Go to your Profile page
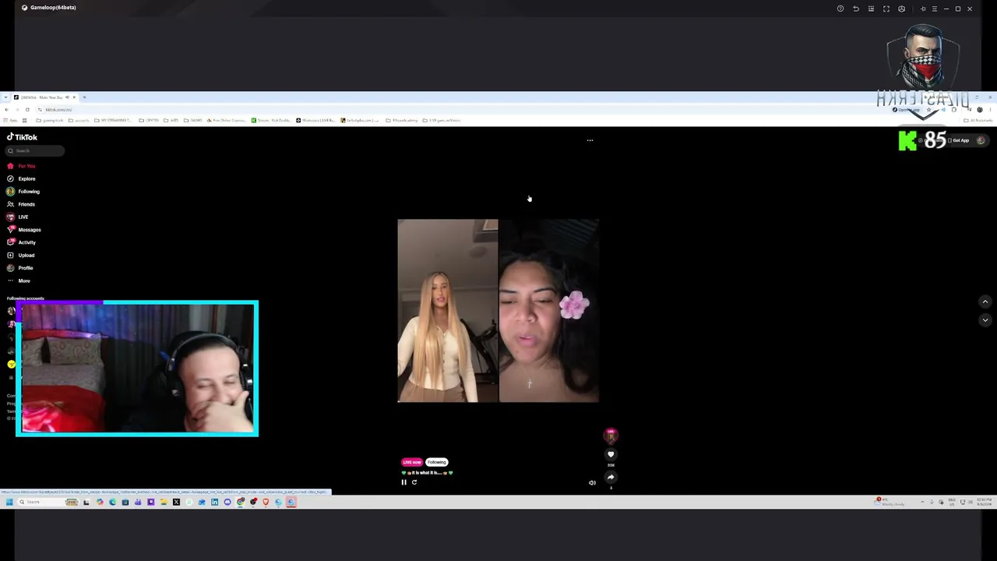 point(20,268)
